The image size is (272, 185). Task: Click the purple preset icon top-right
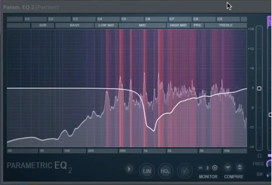tap(270, 19)
